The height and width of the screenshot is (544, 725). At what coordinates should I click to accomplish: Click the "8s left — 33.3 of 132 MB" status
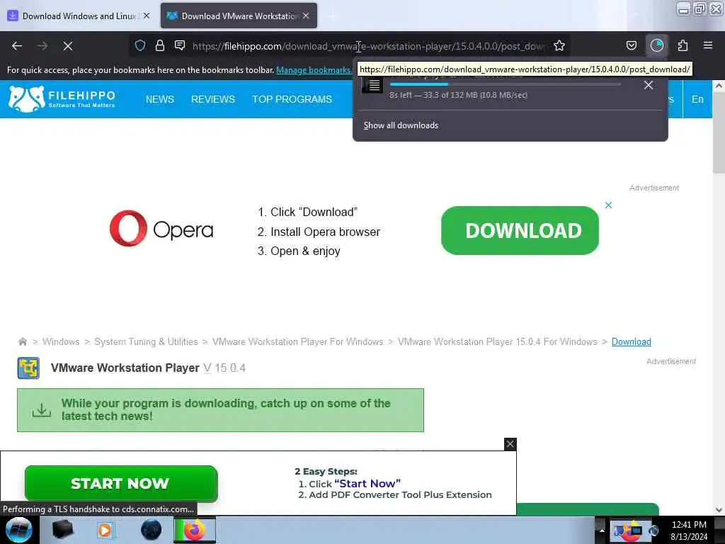tap(458, 95)
